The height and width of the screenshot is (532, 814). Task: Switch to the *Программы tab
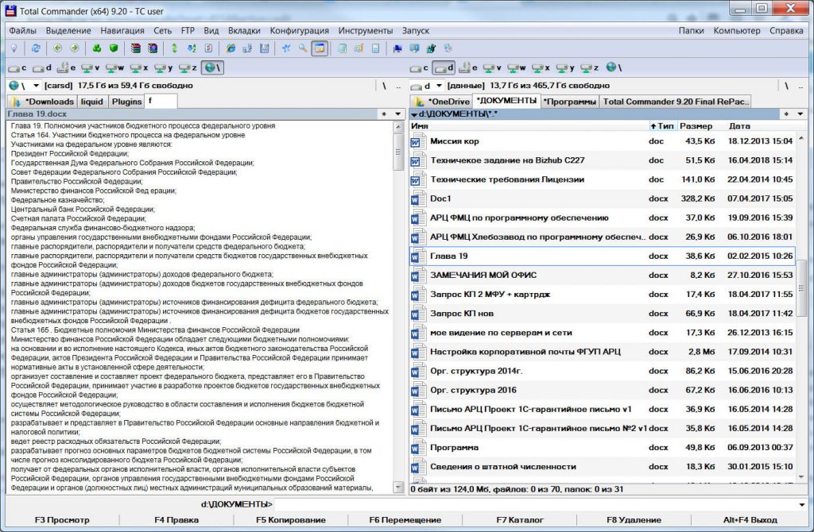click(569, 102)
